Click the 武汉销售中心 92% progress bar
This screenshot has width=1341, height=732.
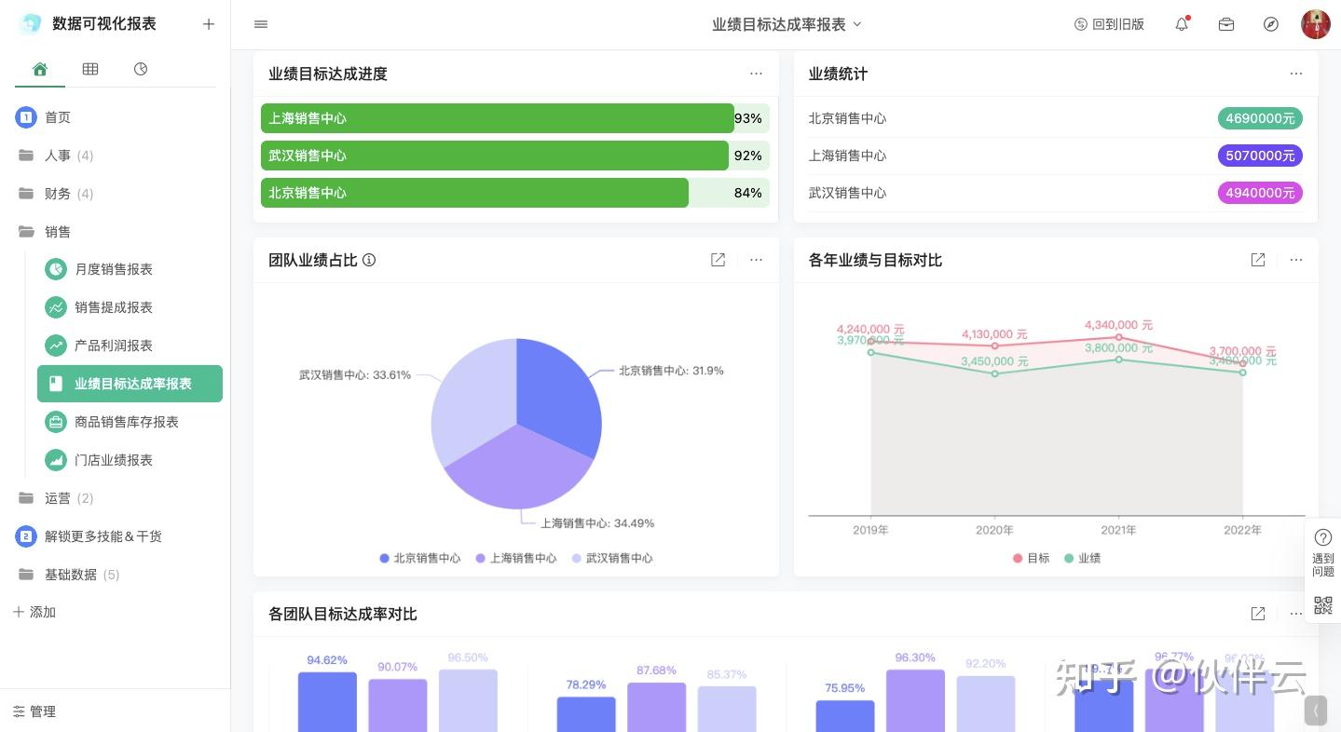(x=515, y=156)
